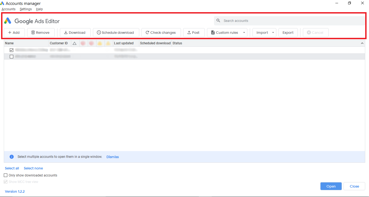Click the Version 1.2.2 link
This screenshot has width=369, height=197.
click(15, 191)
